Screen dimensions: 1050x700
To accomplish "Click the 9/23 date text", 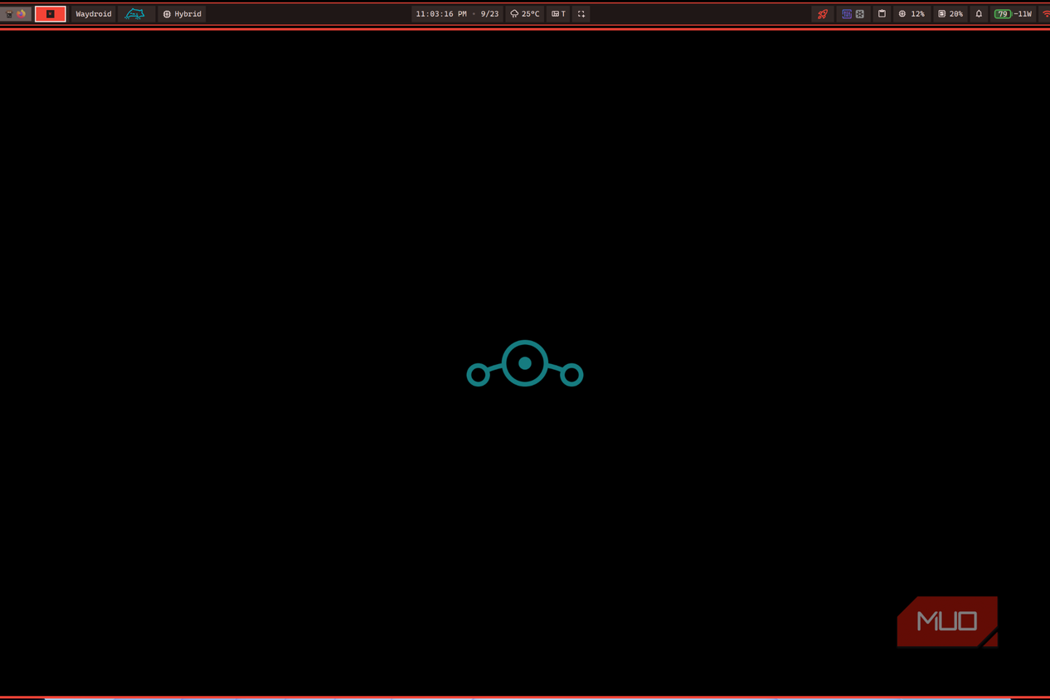I will [x=489, y=14].
